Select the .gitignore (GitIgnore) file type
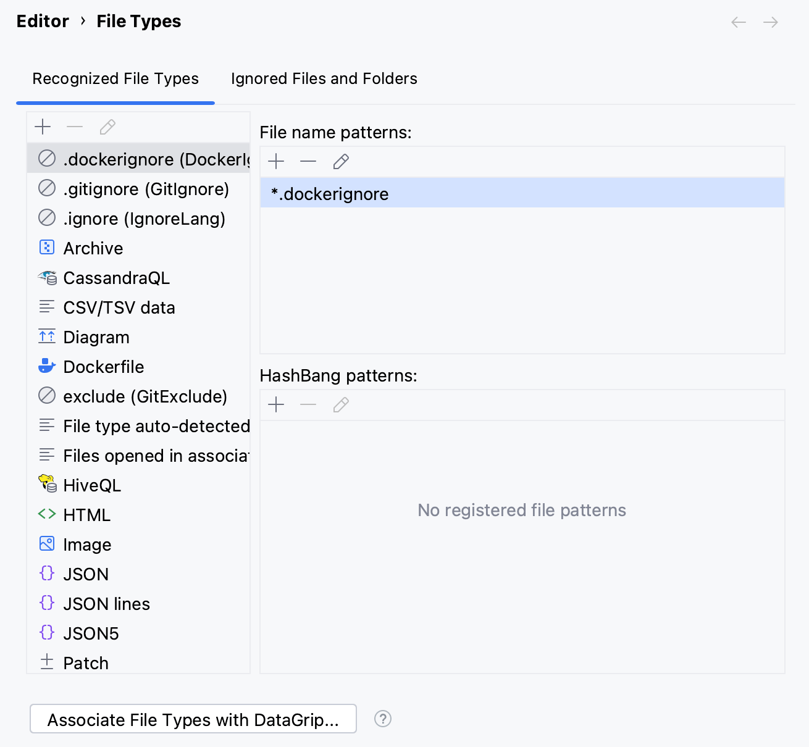Screen dimensions: 809x747 [146, 189]
